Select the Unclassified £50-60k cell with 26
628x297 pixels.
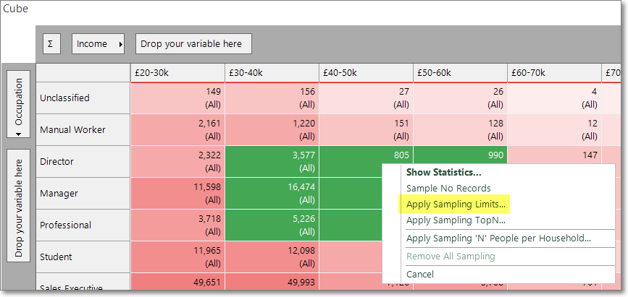point(460,98)
